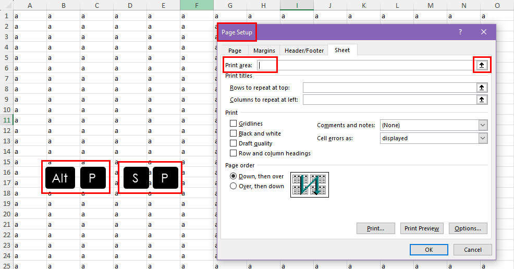Image resolution: width=514 pixels, height=269 pixels.
Task: Select column N header
Action: (x=464, y=5)
